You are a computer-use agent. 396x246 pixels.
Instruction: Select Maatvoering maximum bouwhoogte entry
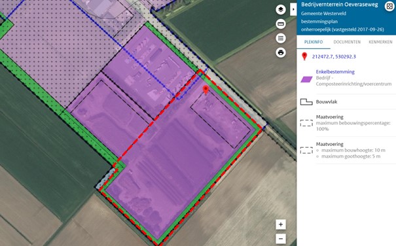[x=346, y=150]
